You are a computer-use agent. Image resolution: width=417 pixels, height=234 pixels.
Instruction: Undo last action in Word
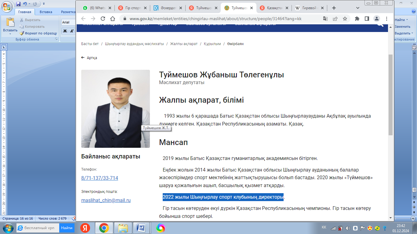click(x=25, y=4)
